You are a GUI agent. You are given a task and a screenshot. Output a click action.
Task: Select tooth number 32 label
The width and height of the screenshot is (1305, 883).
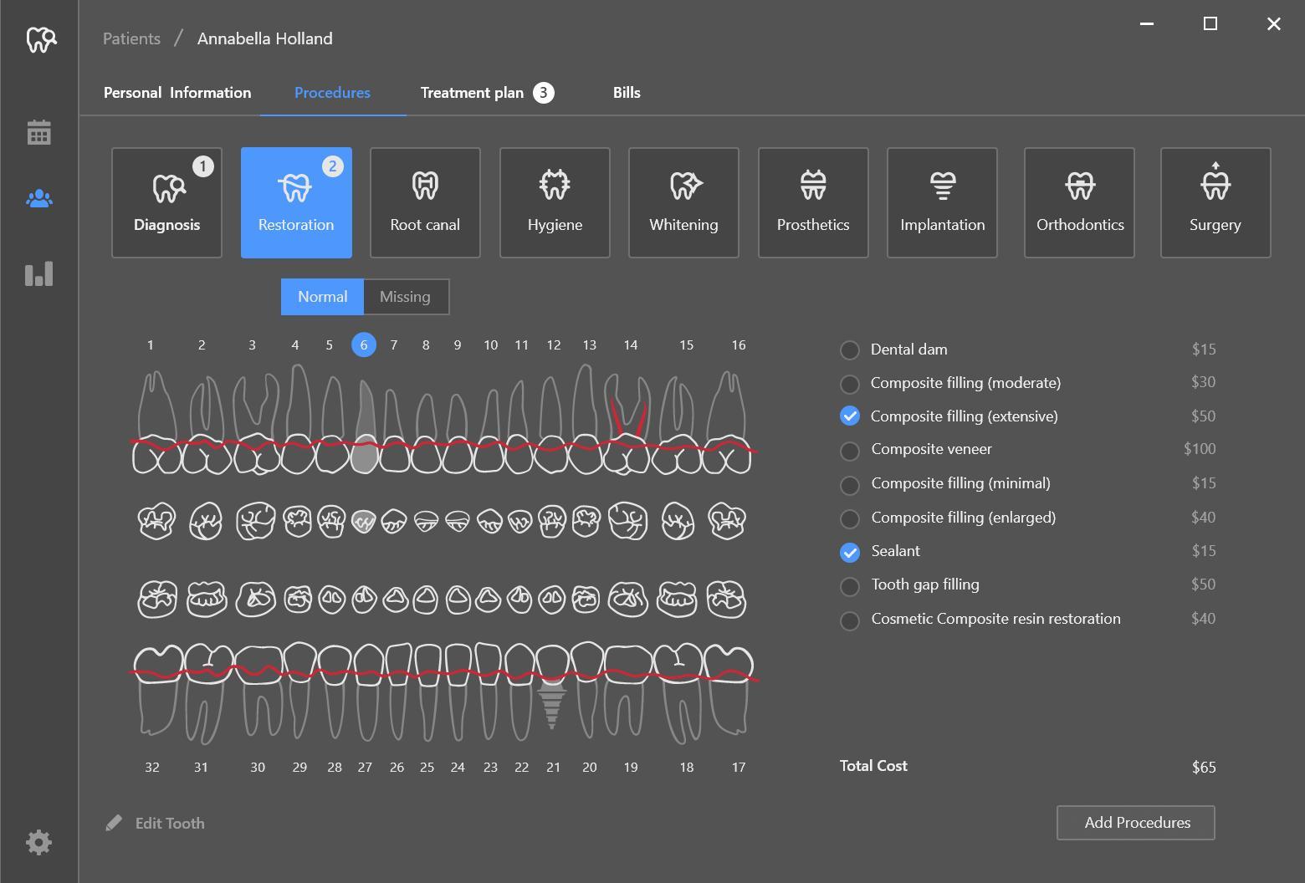click(152, 767)
